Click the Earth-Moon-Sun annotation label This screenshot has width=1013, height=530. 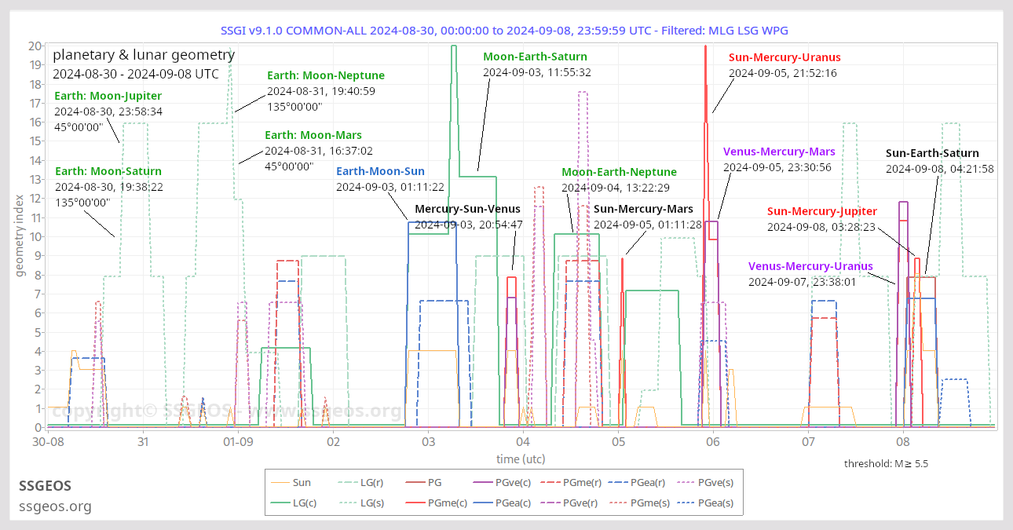[380, 171]
